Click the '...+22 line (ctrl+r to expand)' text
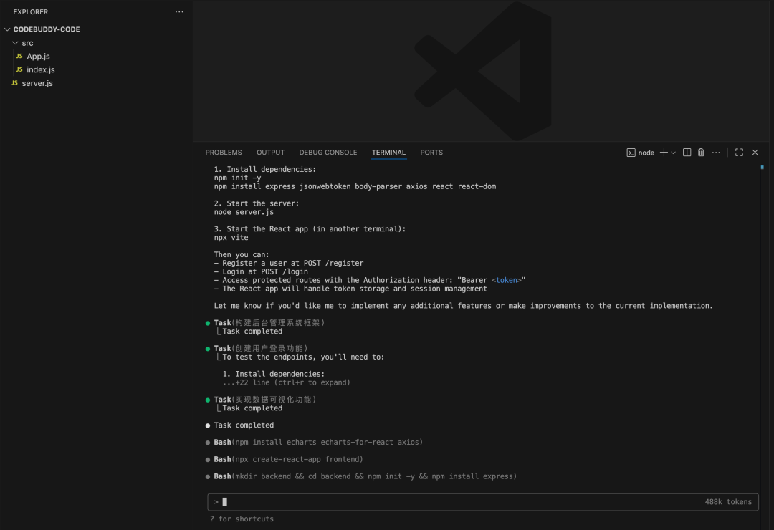Image resolution: width=774 pixels, height=530 pixels. 286,382
